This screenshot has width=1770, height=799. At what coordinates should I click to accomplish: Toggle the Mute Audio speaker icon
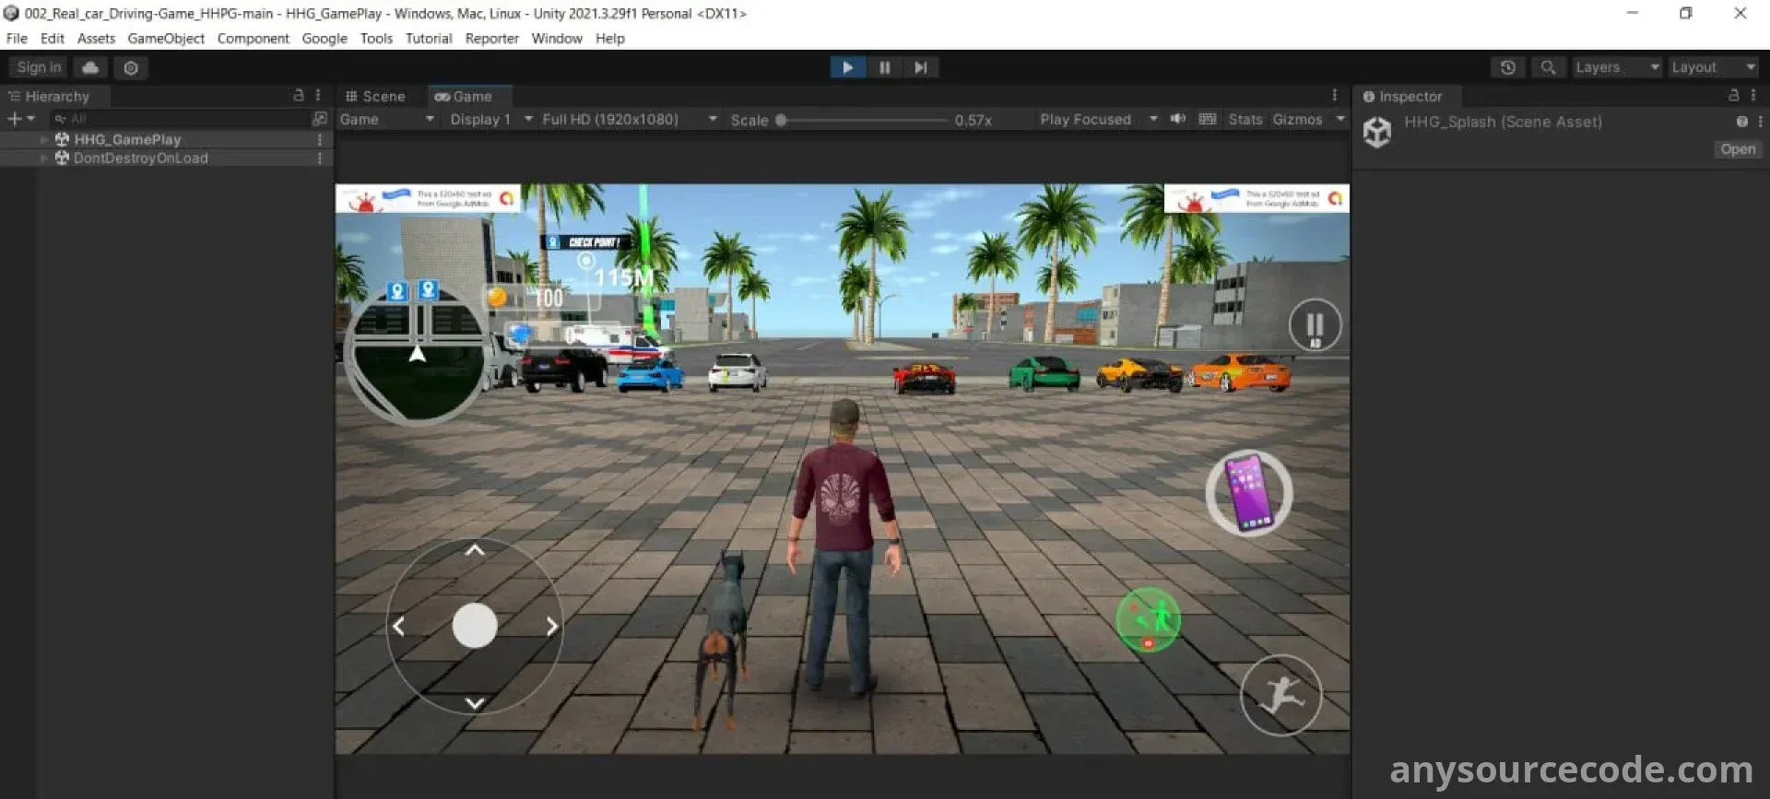pos(1177,119)
